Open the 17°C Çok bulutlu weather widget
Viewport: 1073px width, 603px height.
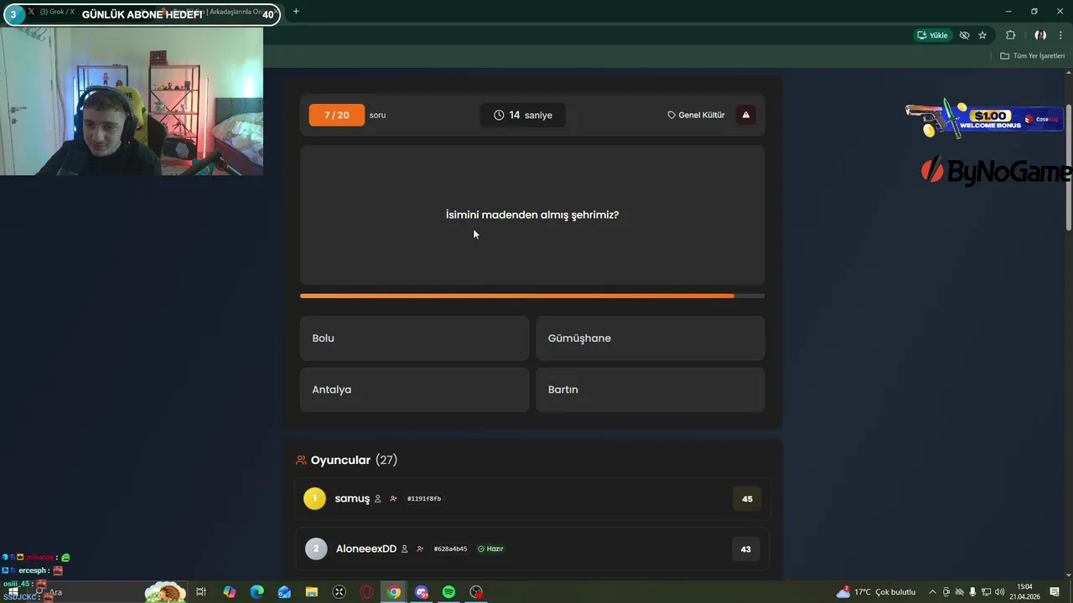(x=876, y=592)
